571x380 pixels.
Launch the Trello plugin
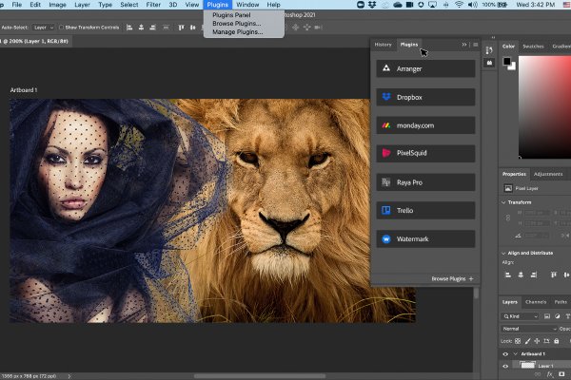(x=425, y=210)
